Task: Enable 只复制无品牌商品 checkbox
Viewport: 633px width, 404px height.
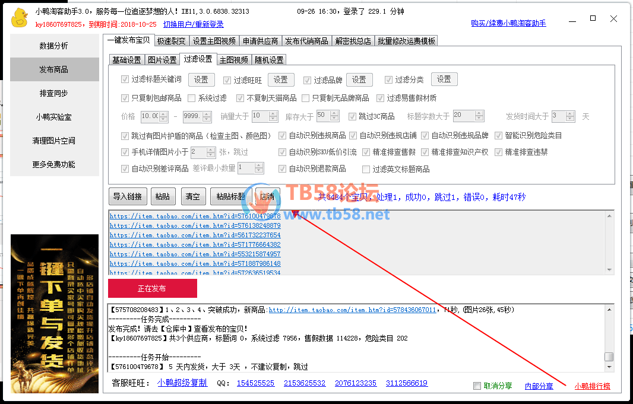Action: coord(306,98)
